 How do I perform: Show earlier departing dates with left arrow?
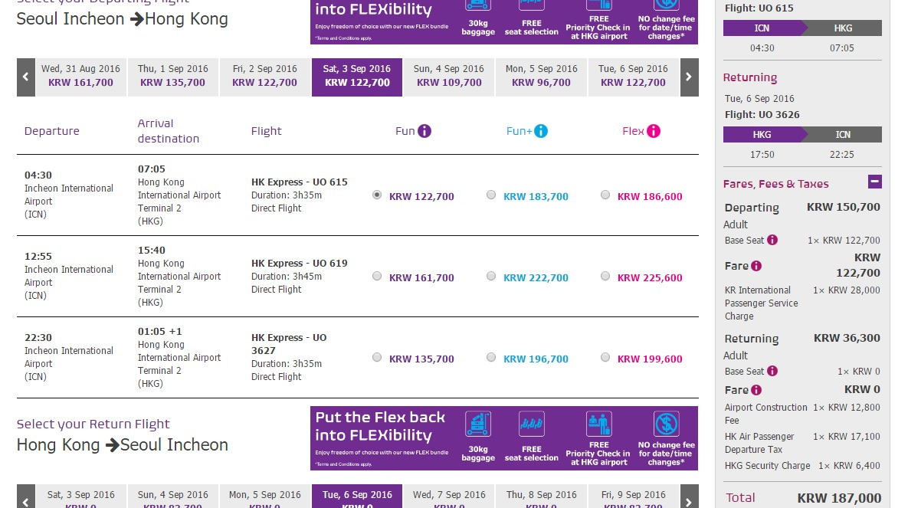coord(26,77)
